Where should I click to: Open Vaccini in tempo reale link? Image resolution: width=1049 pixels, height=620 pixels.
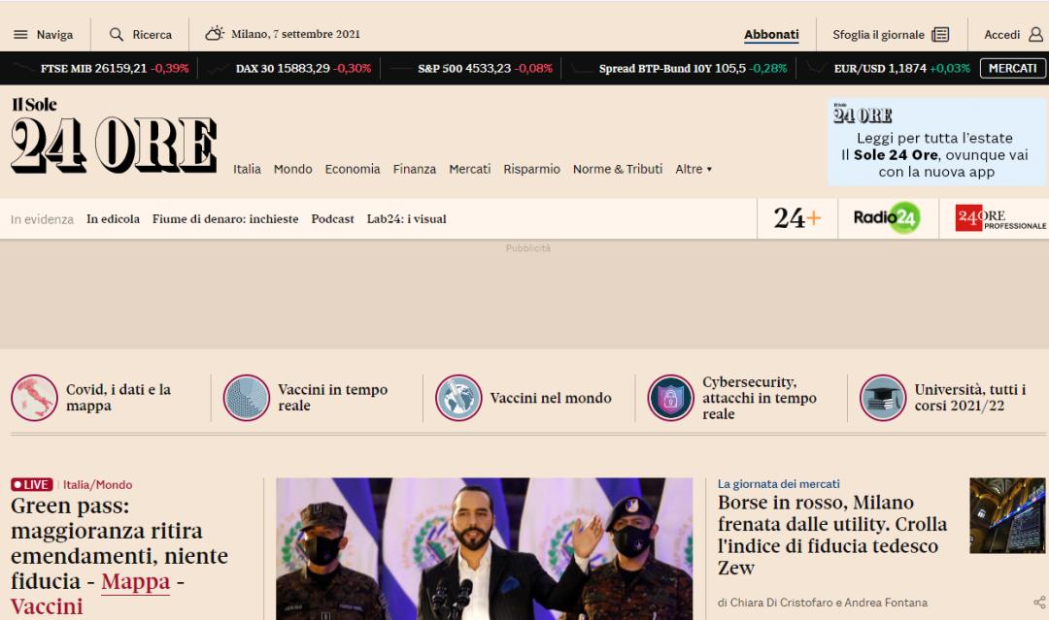pyautogui.click(x=332, y=398)
